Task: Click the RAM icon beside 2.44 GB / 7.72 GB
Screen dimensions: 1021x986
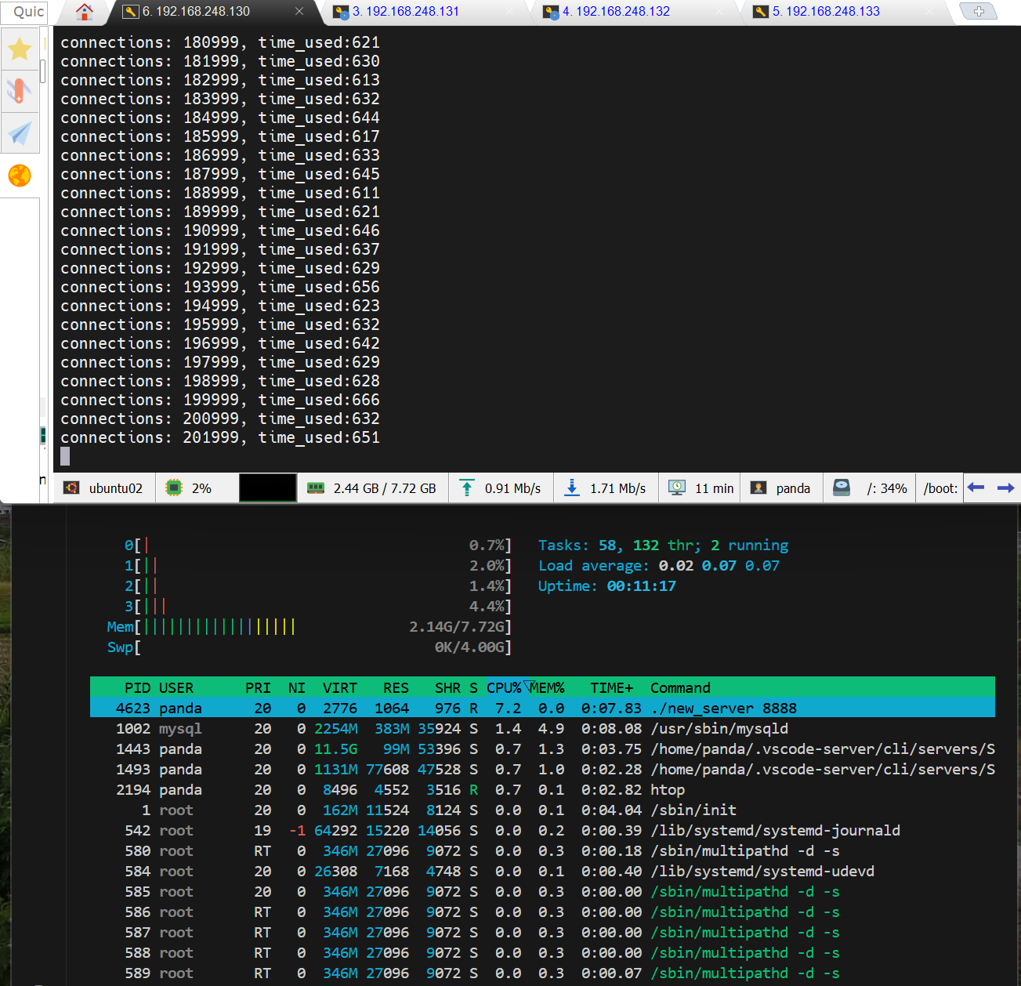Action: pyautogui.click(x=316, y=488)
